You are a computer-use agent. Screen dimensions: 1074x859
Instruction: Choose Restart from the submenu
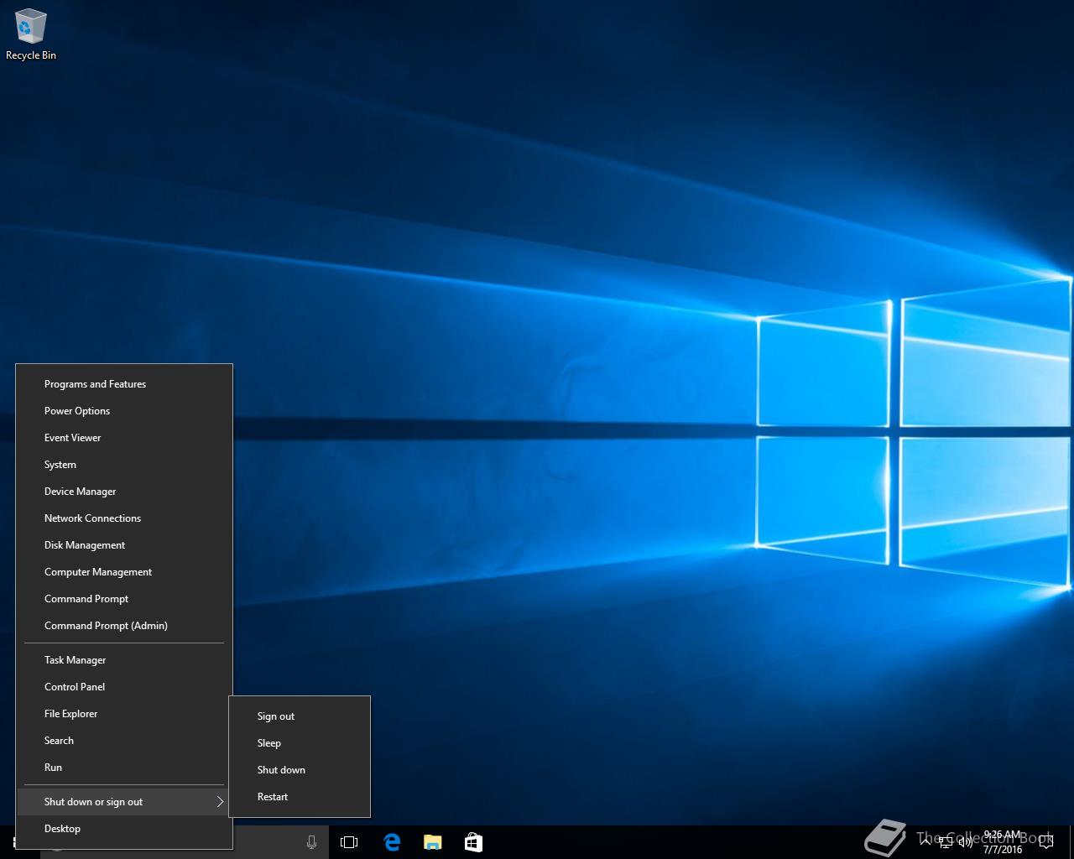click(300, 797)
